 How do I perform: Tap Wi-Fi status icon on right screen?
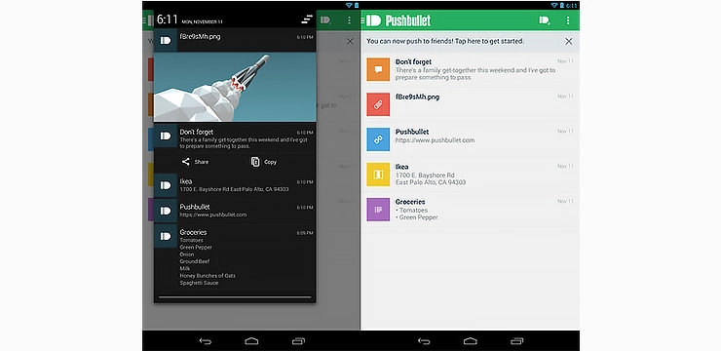point(555,6)
